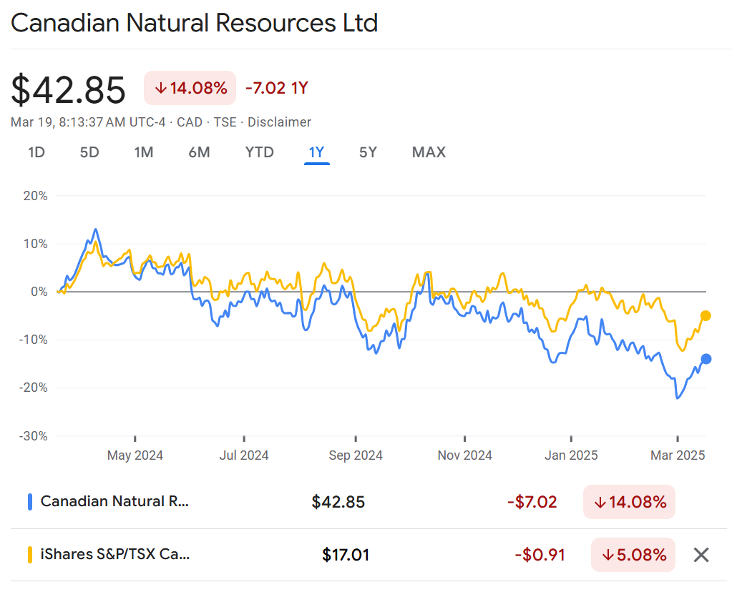Show the 1M chart range
The width and height of the screenshot is (732, 592).
[x=144, y=152]
